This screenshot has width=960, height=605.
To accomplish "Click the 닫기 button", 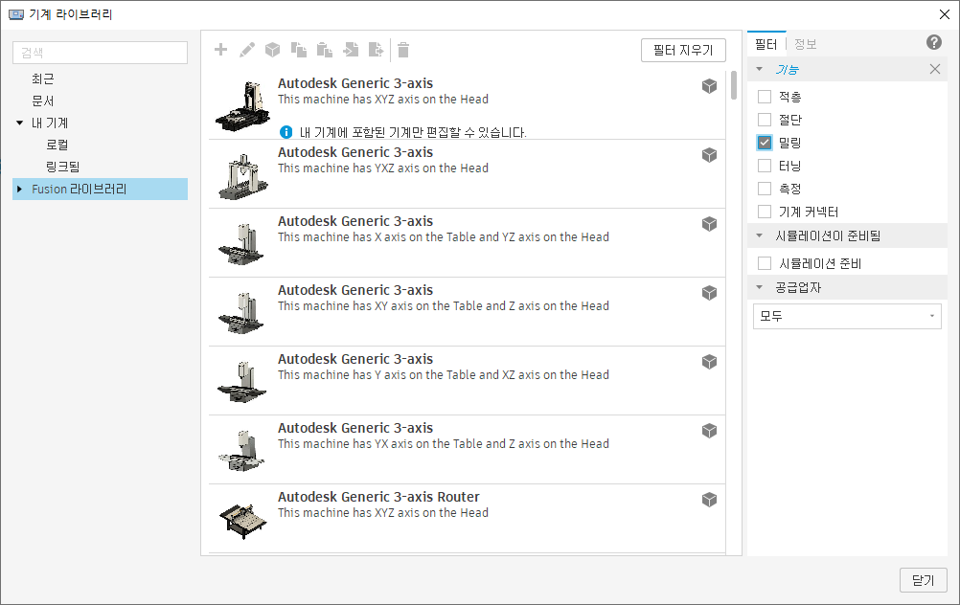I will pyautogui.click(x=924, y=580).
